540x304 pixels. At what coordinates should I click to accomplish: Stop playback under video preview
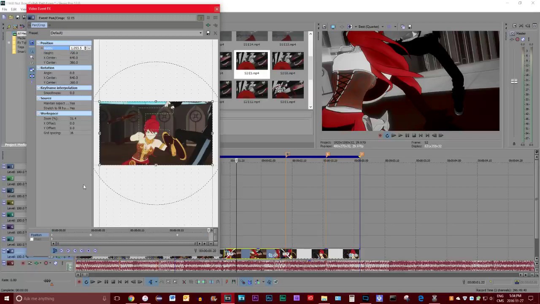tap(414, 136)
